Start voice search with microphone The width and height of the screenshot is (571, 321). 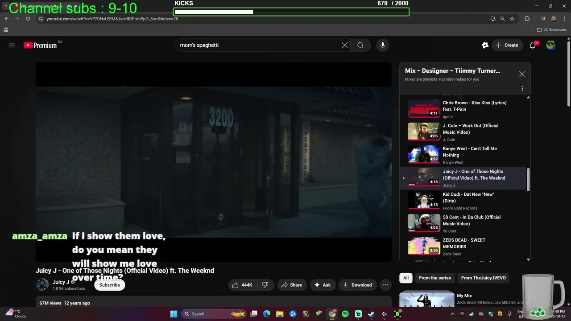(382, 45)
